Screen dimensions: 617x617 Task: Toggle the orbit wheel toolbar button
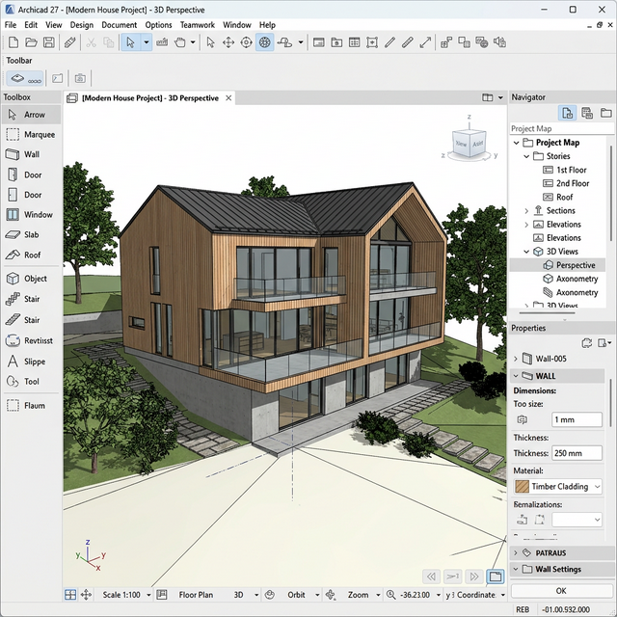pyautogui.click(x=265, y=42)
